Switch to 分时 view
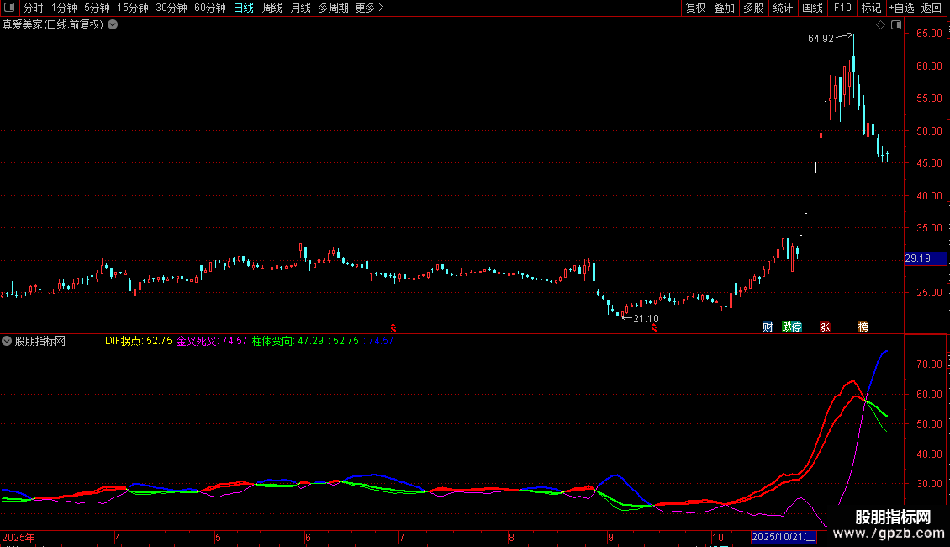The height and width of the screenshot is (547, 950). point(34,8)
